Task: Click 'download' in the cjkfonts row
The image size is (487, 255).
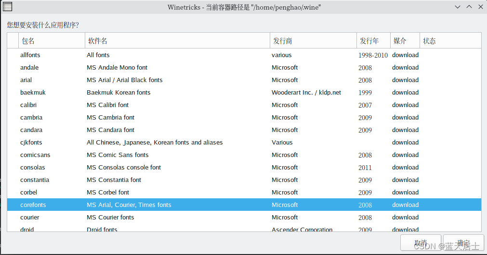Action: click(405, 142)
